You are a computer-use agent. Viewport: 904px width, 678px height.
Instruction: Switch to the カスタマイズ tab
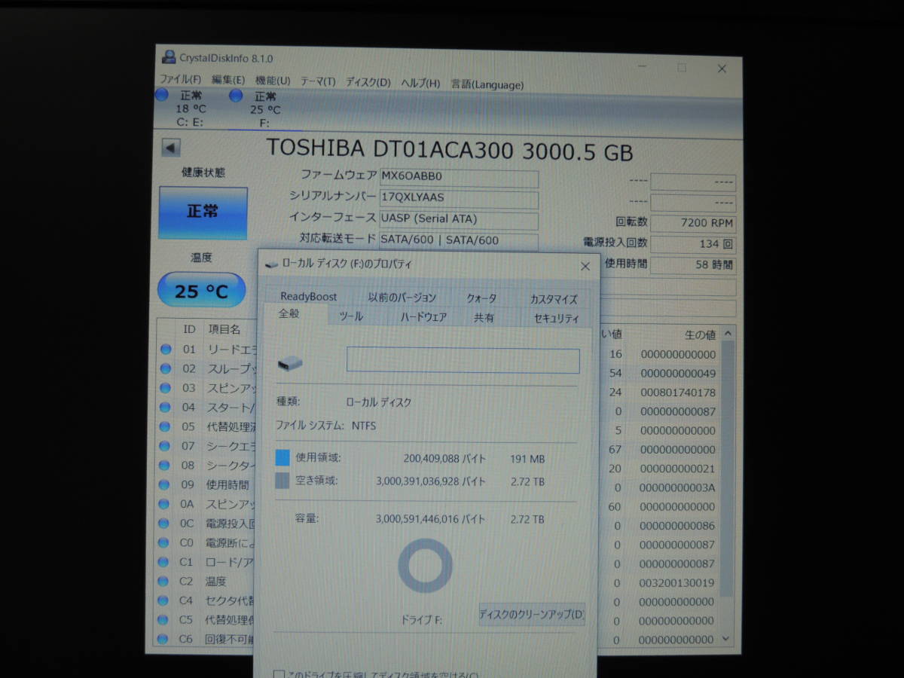[554, 299]
